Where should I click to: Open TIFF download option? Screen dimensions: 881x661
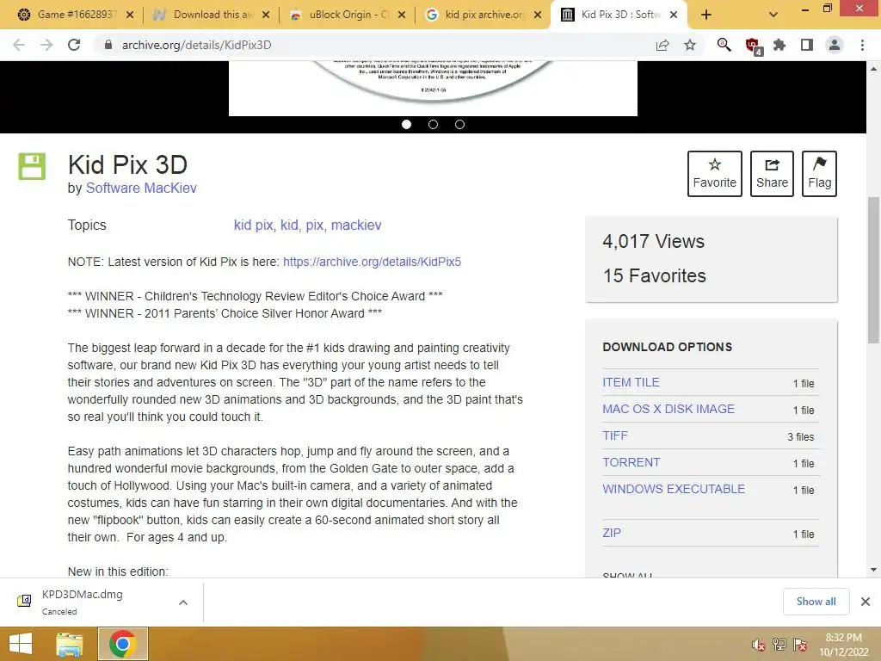click(615, 436)
